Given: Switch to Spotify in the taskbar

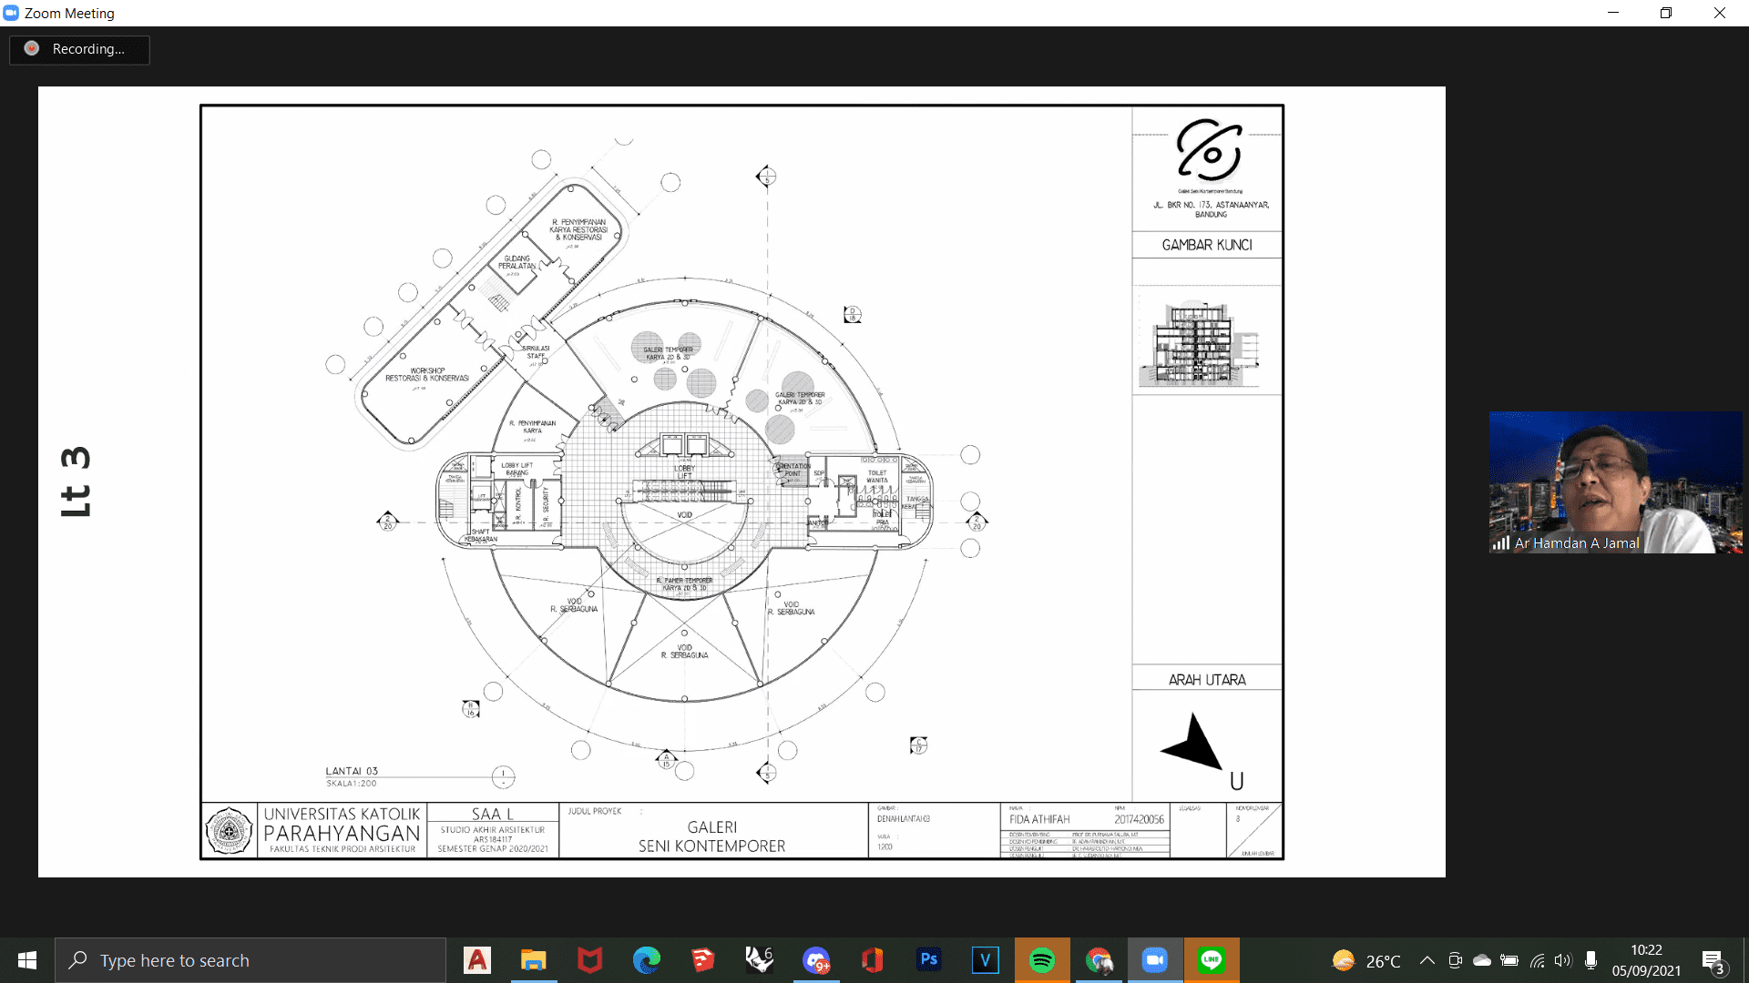Looking at the screenshot, I should pos(1041,960).
